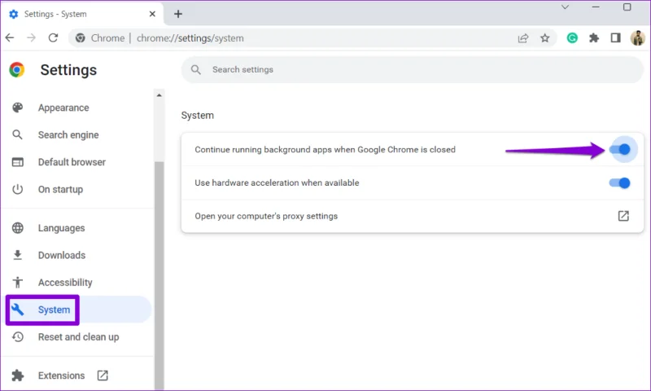This screenshot has width=651, height=391.
Task: Click the Appearance palette icon
Action: tap(17, 108)
